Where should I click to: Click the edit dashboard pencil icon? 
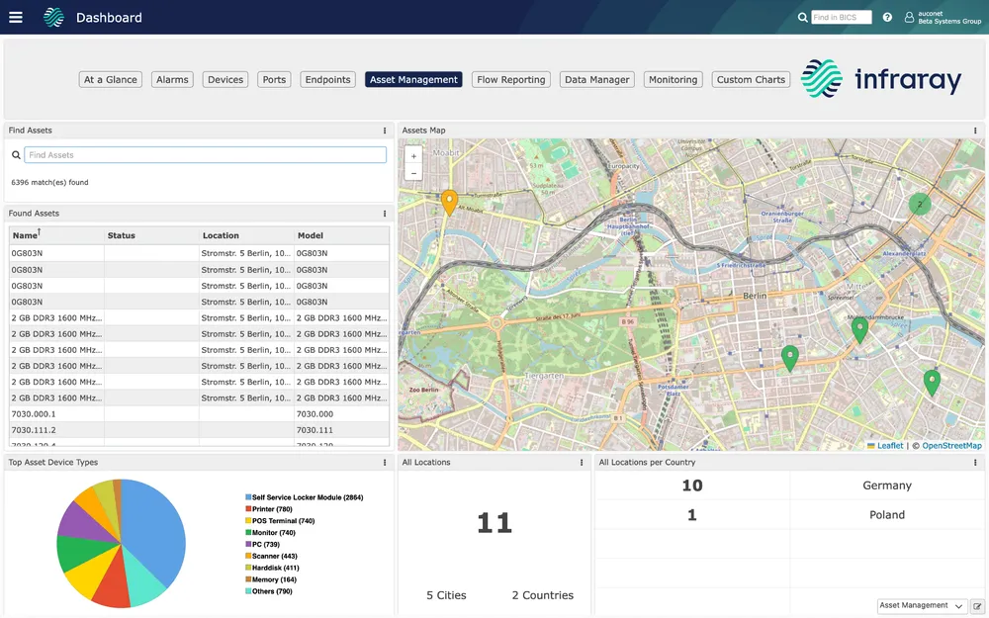977,605
